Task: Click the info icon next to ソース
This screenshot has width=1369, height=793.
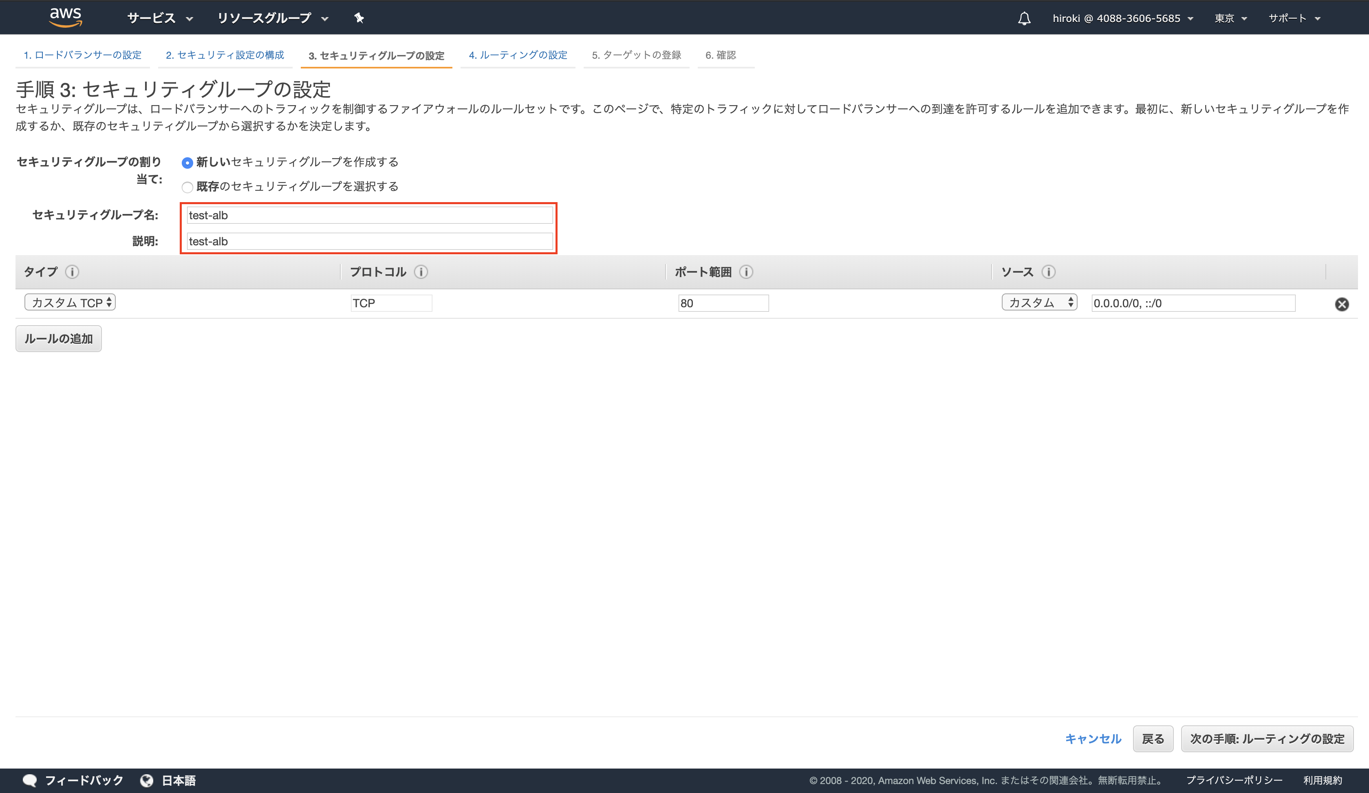Action: [1048, 272]
